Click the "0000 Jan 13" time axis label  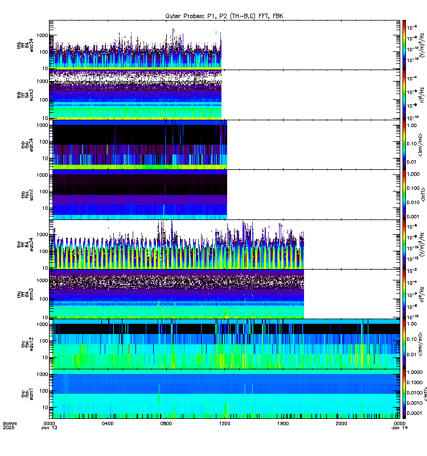click(x=50, y=425)
